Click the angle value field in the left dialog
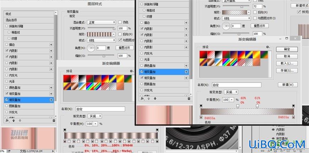 [101, 48]
